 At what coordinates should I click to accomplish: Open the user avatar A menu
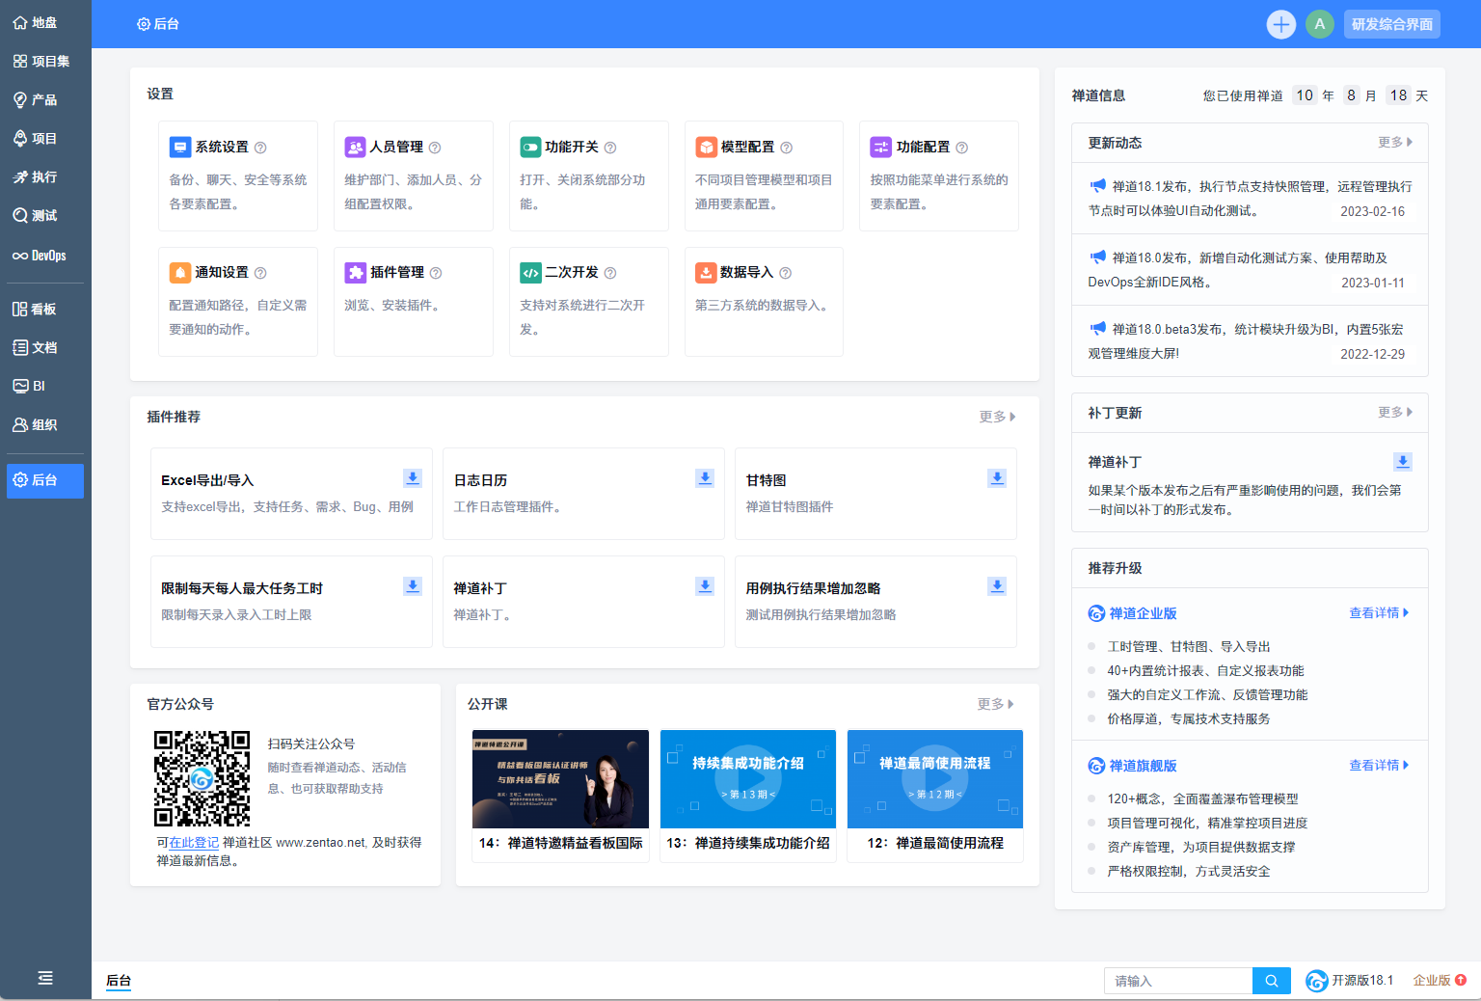point(1319,24)
